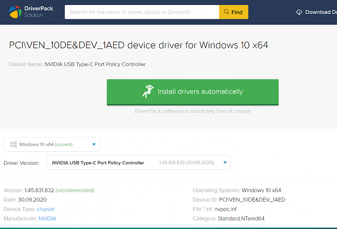The width and height of the screenshot is (337, 229).
Task: Click the Driver Version label
Action: coord(22,163)
